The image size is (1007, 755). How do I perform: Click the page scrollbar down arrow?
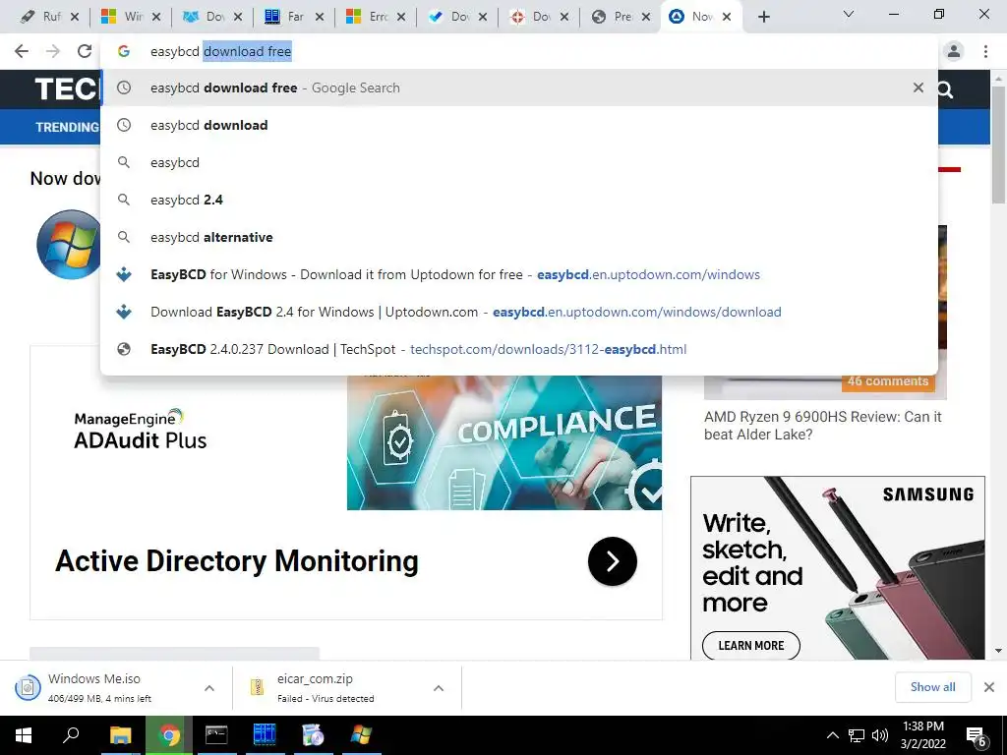click(998, 651)
